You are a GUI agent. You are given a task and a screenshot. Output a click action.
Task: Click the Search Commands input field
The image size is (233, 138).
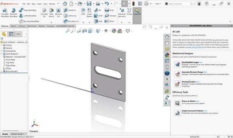179,4
